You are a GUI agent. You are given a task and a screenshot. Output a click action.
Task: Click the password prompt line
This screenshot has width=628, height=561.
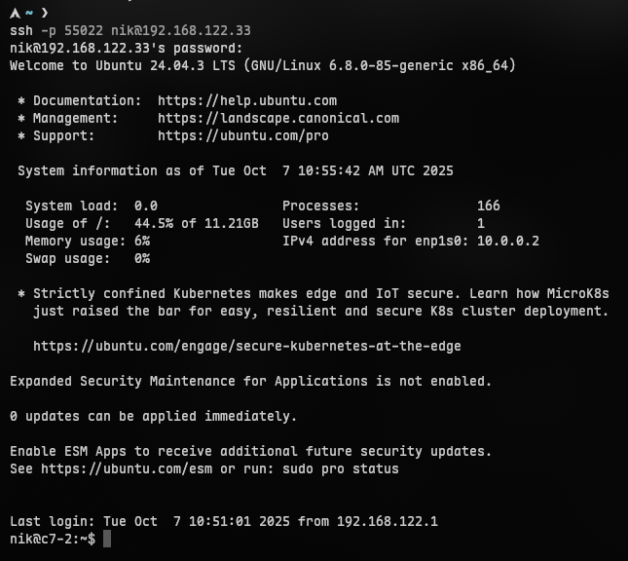[127, 48]
